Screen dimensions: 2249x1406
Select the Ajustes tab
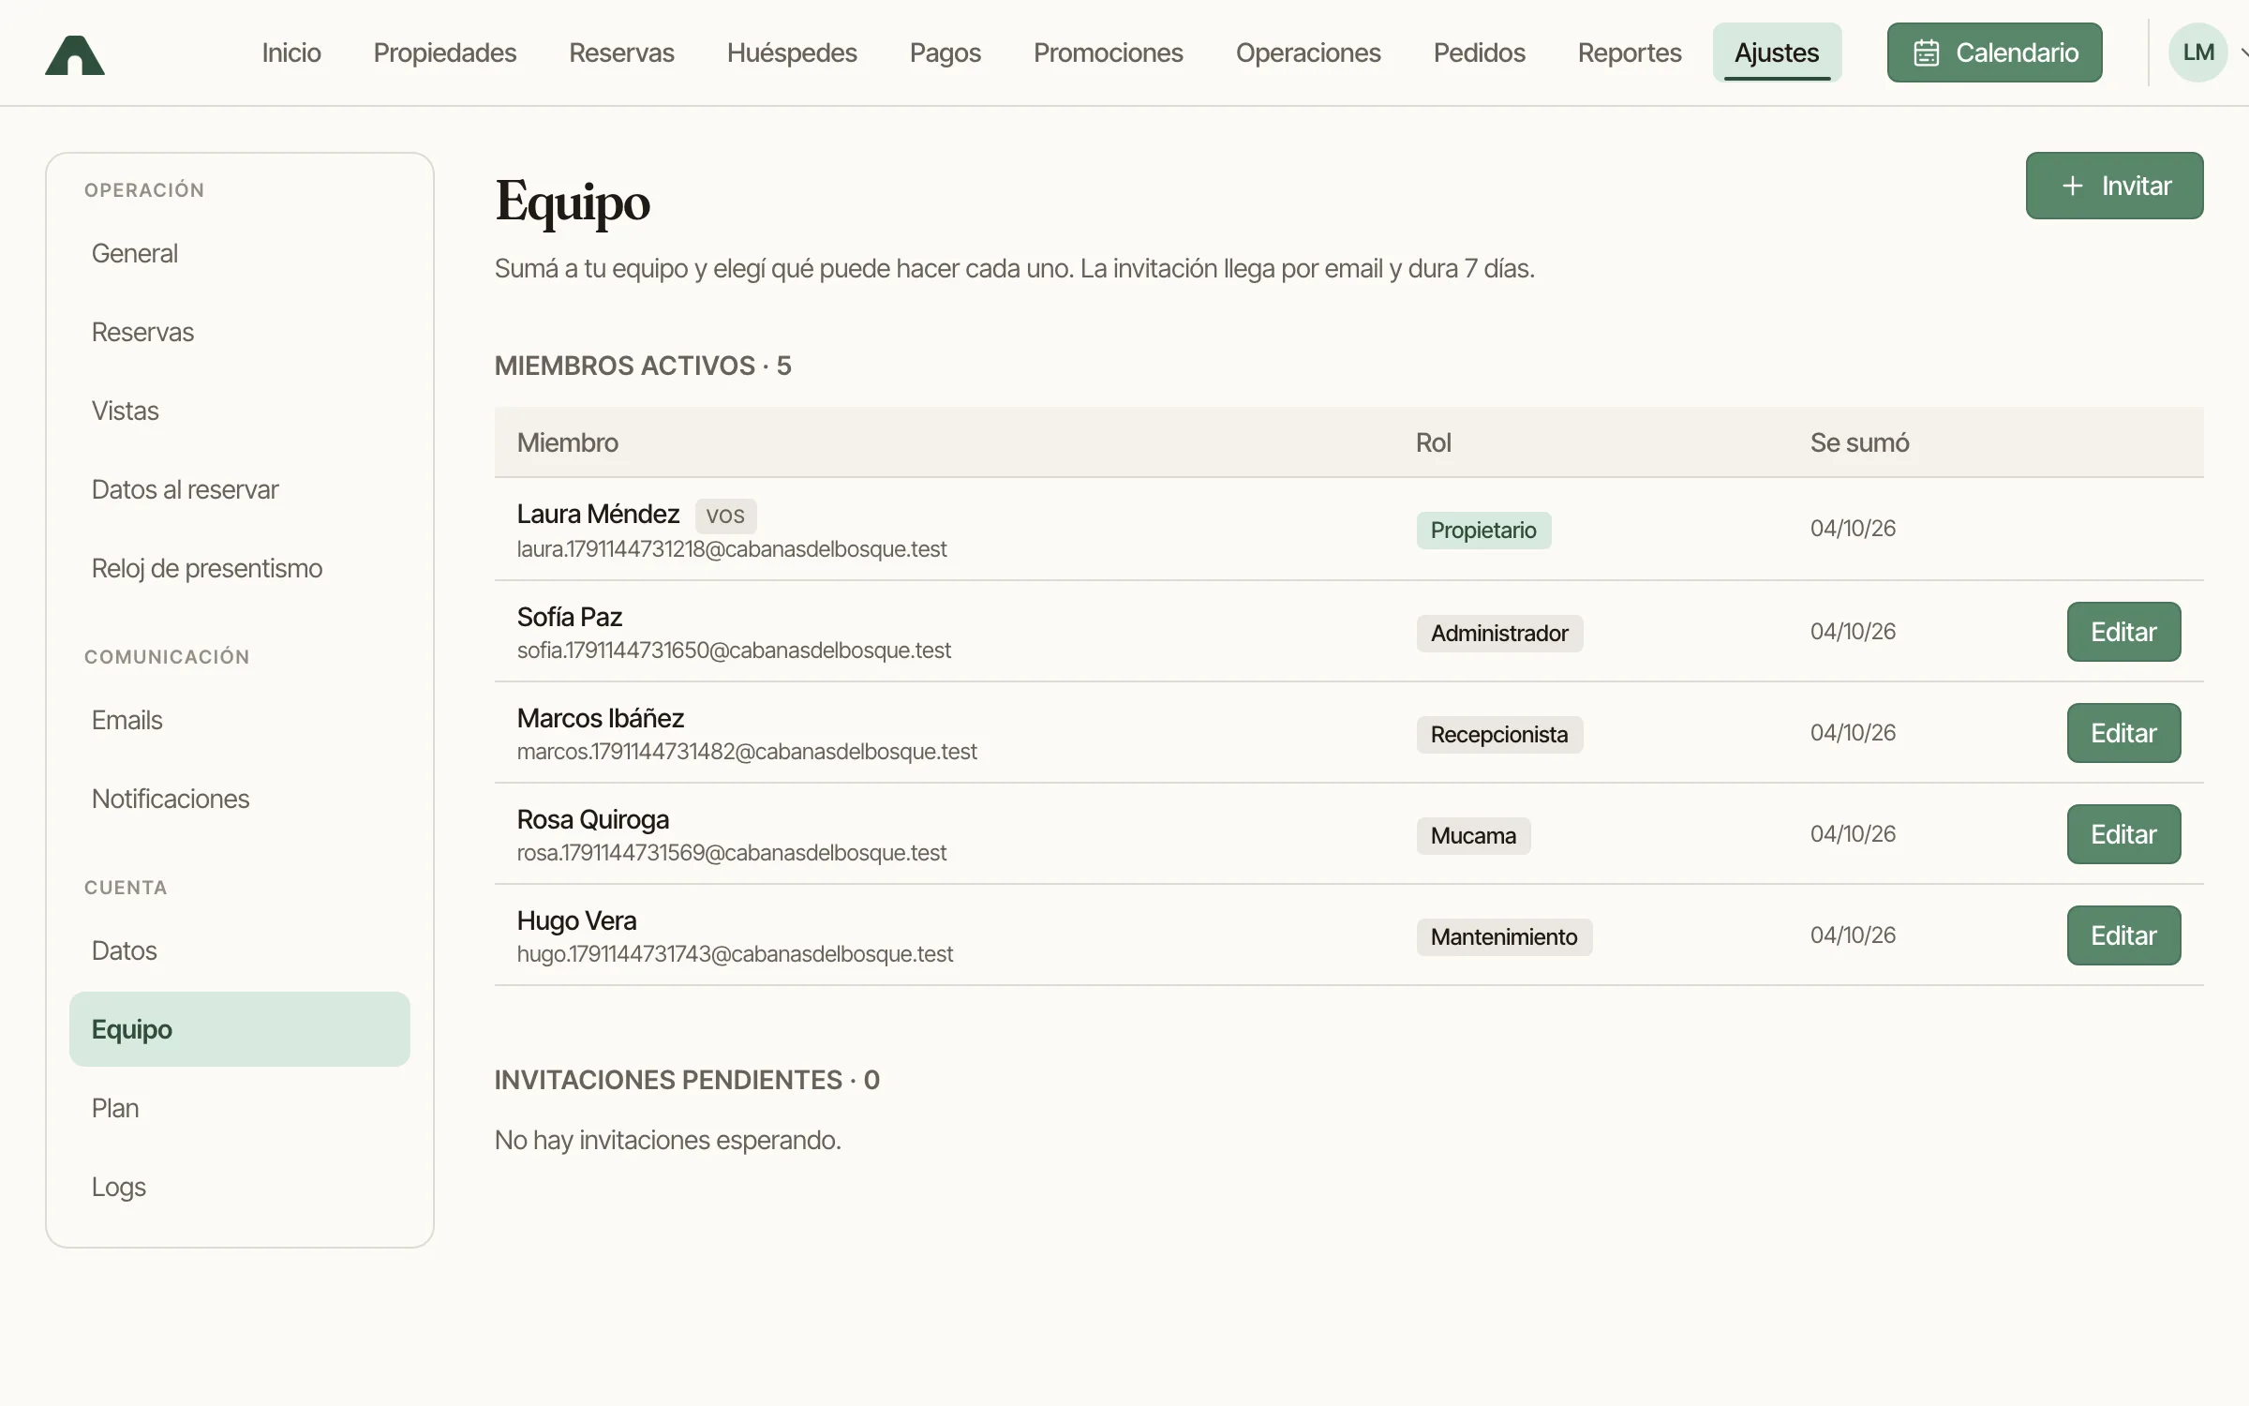(1777, 52)
